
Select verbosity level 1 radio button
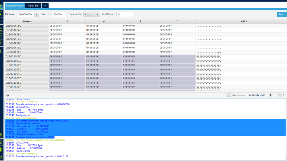(270, 95)
